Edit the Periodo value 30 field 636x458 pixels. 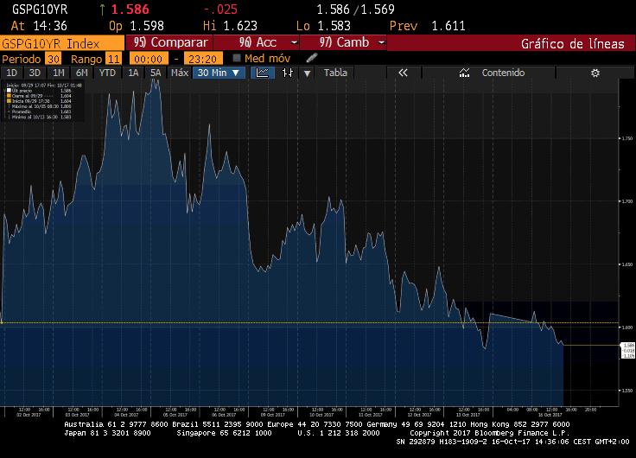pos(53,59)
